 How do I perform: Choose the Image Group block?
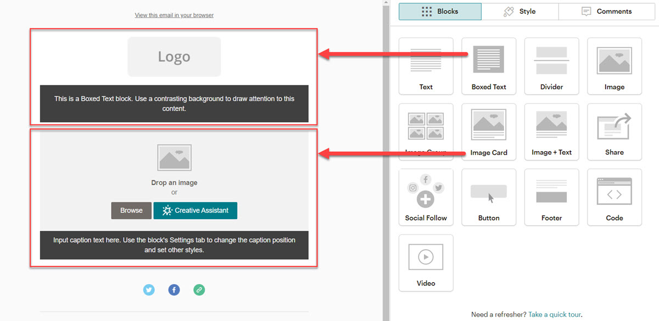pos(426,132)
